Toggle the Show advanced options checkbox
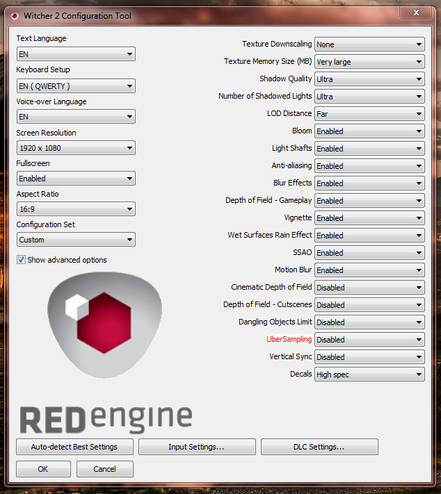The image size is (441, 494). [21, 260]
